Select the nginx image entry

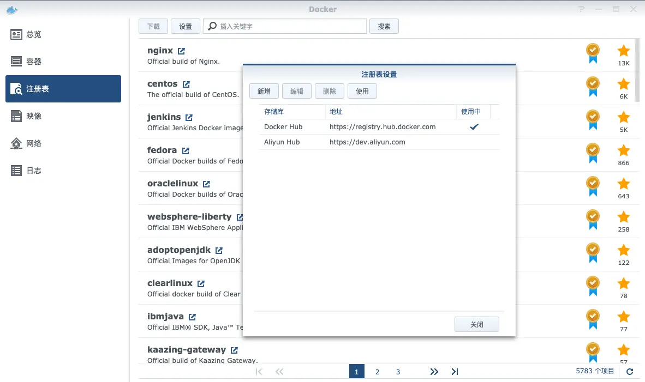tap(387, 56)
